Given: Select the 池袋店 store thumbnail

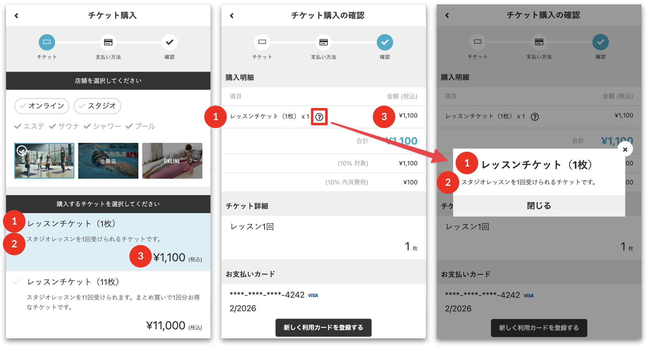Looking at the screenshot, I should click(108, 161).
